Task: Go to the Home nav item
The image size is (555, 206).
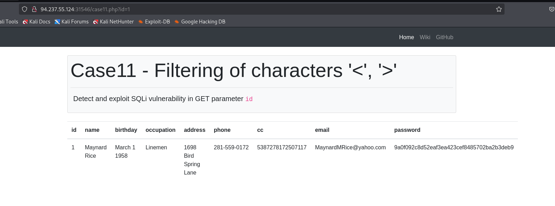Action: click(406, 37)
